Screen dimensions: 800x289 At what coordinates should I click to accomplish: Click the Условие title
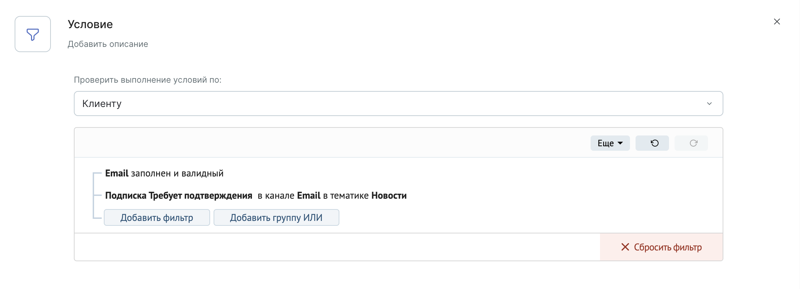pos(90,24)
